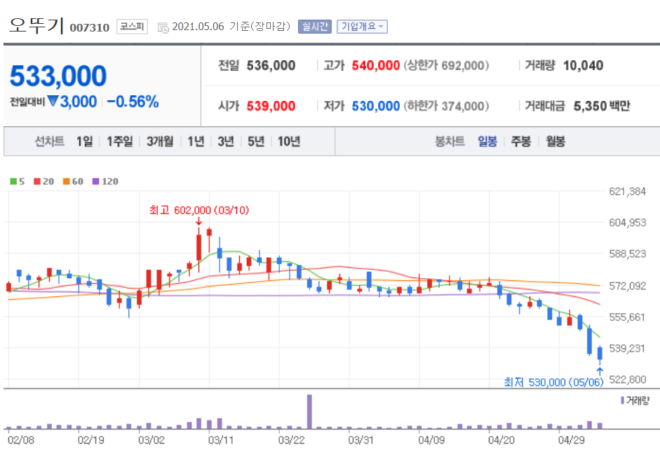Click the 오뚜기 stock name heading
The image size is (660, 459).
point(36,25)
